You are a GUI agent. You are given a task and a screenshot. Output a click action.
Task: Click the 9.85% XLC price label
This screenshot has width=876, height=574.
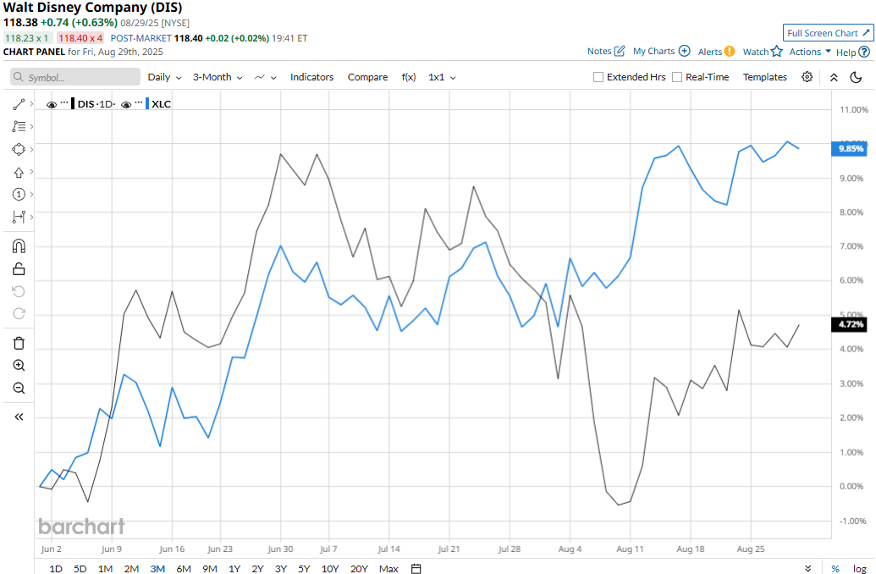(x=851, y=149)
